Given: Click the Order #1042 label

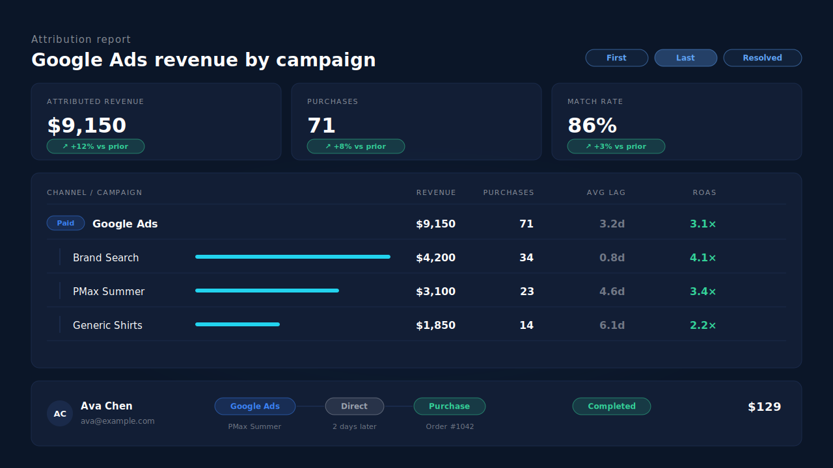Looking at the screenshot, I should point(450,426).
